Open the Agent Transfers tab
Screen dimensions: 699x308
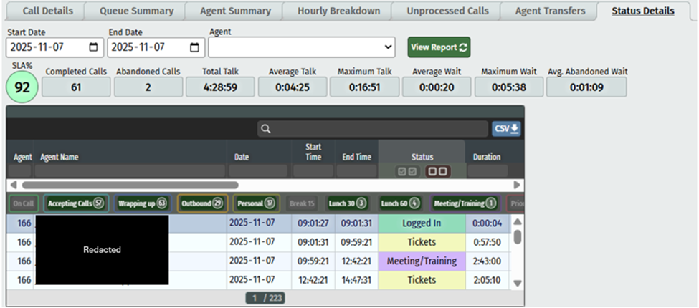550,11
